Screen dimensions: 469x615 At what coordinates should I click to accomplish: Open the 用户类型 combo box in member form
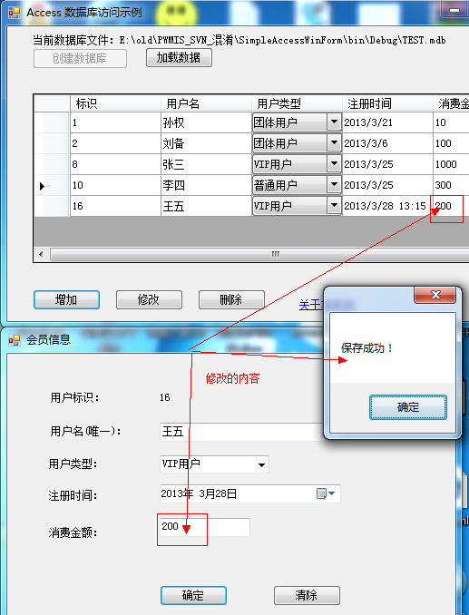point(214,464)
